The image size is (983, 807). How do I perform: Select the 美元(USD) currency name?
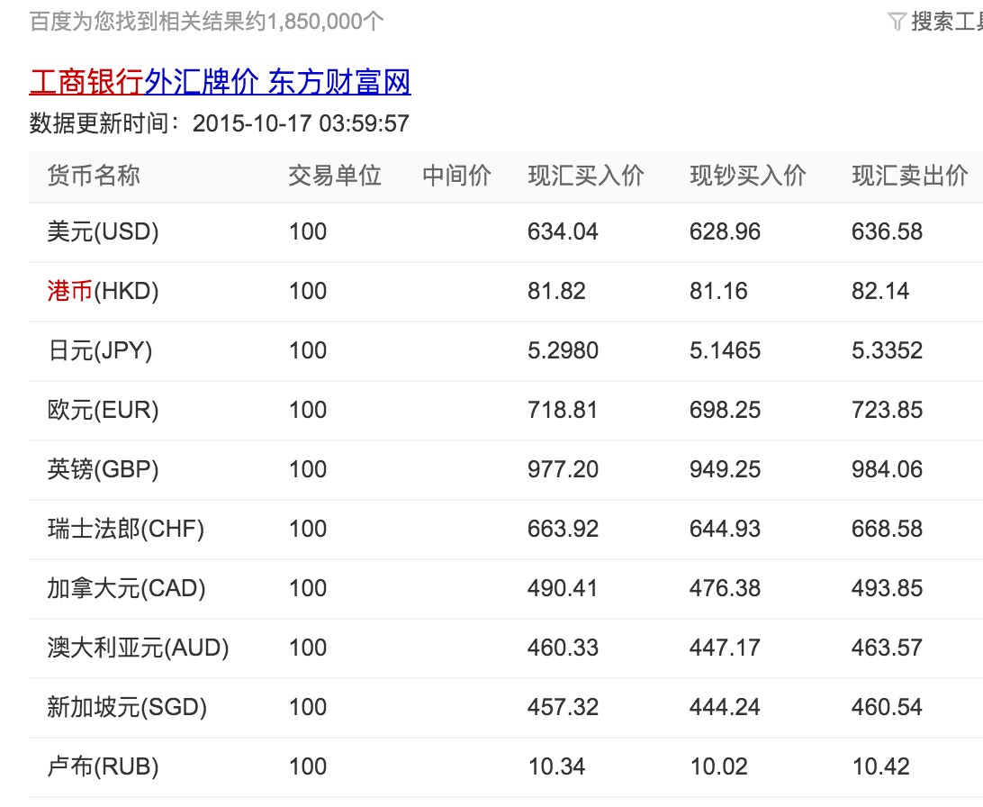(x=103, y=232)
